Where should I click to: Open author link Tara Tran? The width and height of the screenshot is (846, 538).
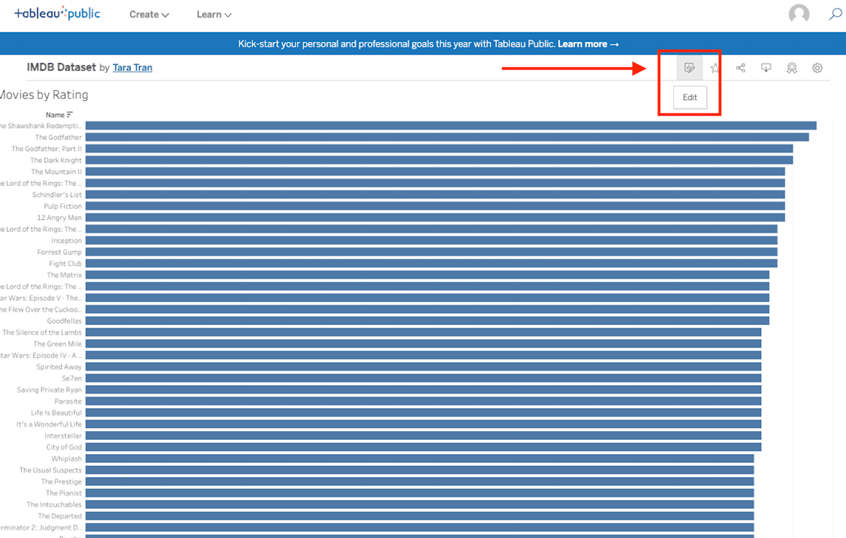[132, 68]
